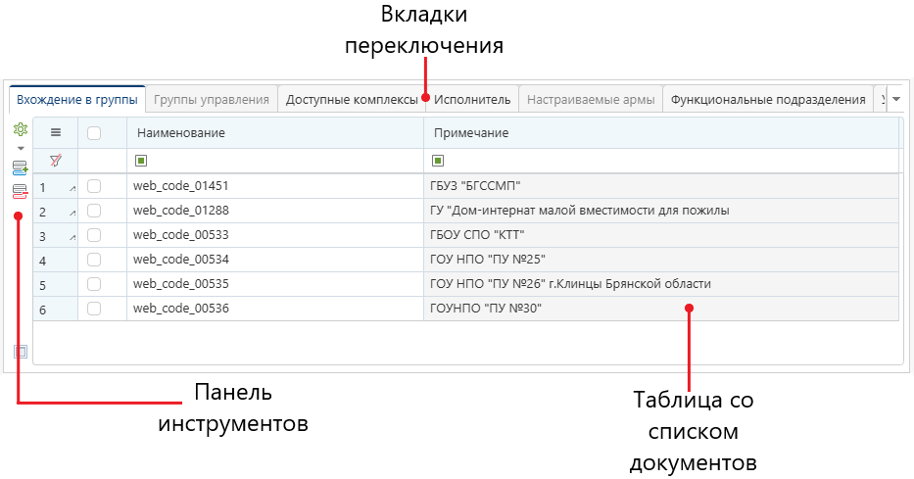Open the green gear settings icon
Screen dimensions: 914x479
(21, 129)
